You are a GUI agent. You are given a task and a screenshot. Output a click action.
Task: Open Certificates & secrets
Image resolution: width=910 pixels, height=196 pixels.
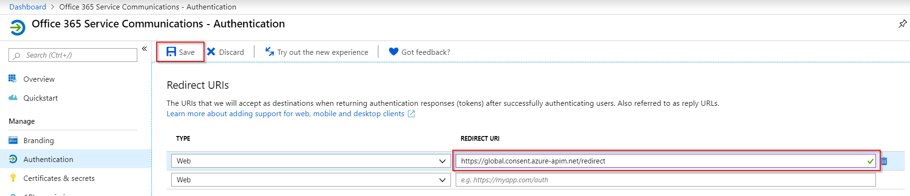(x=59, y=179)
